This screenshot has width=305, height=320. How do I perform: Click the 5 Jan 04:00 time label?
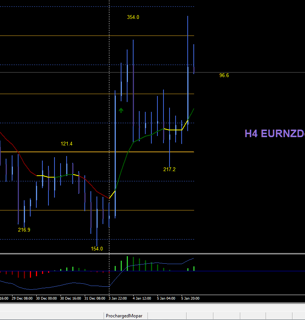point(166,298)
